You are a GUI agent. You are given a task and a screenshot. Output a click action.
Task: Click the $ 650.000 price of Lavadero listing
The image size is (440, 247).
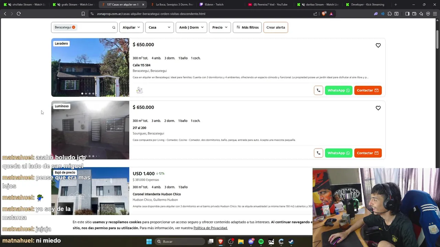click(x=143, y=45)
